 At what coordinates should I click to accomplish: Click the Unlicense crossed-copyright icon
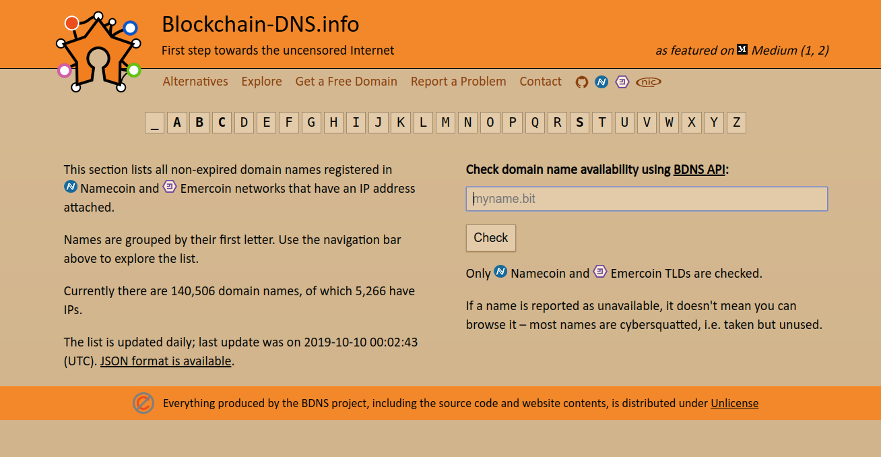coord(143,403)
